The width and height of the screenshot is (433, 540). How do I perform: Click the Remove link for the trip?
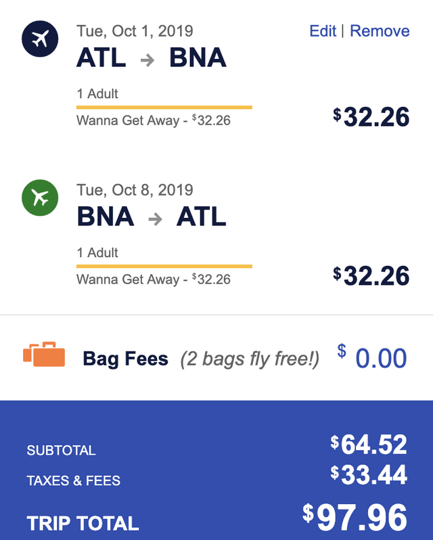click(x=380, y=31)
